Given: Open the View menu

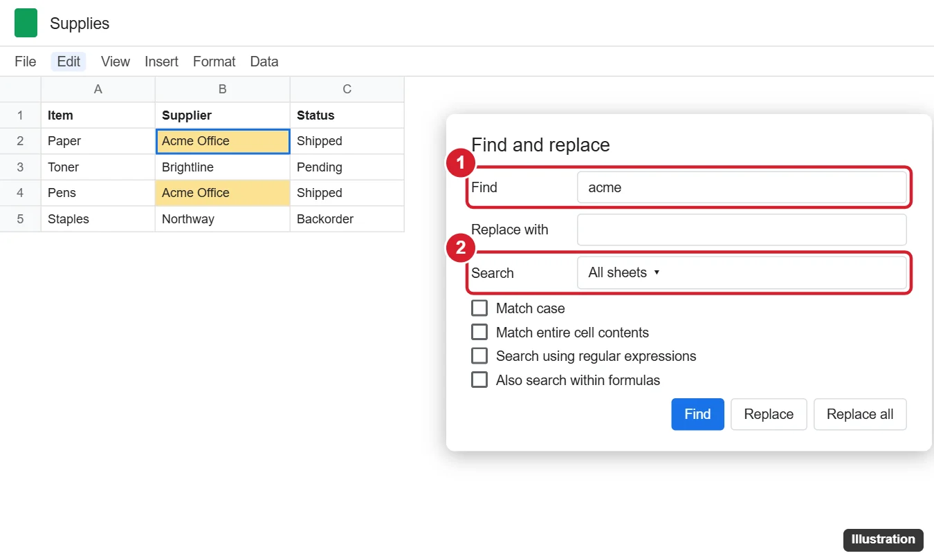Looking at the screenshot, I should pyautogui.click(x=116, y=62).
